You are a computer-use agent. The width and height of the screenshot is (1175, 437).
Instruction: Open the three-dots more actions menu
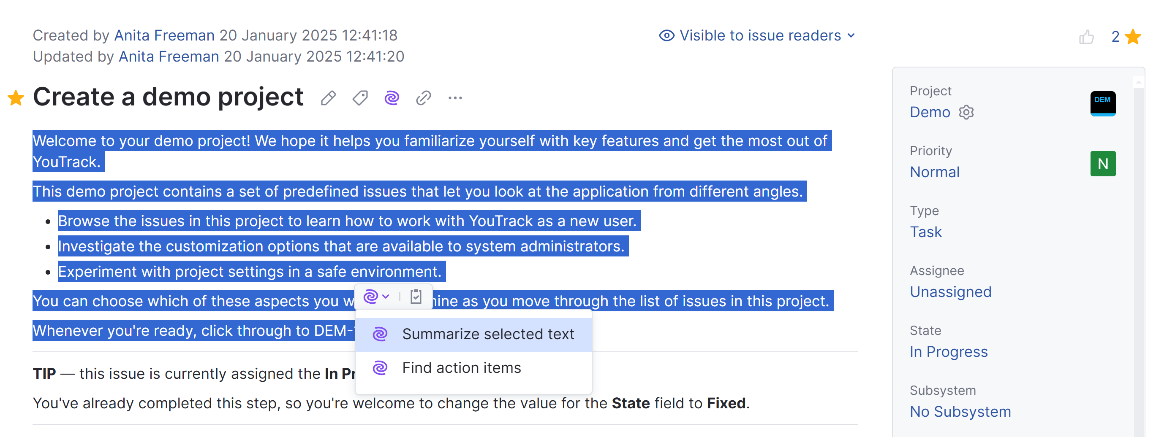point(455,98)
